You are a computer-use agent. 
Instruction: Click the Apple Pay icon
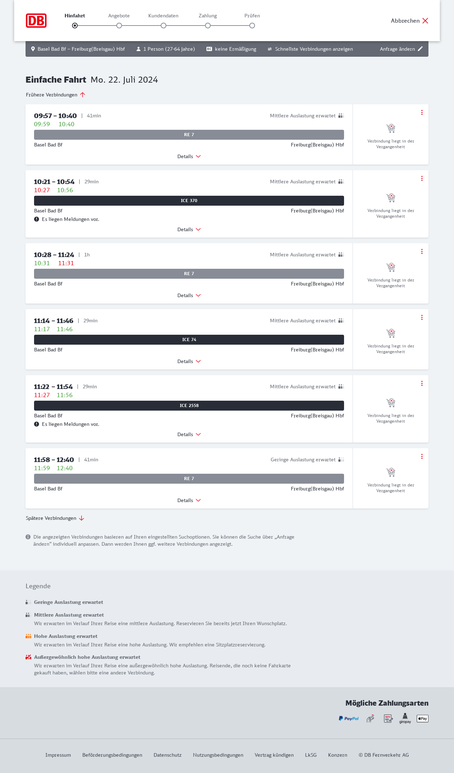[x=422, y=718]
